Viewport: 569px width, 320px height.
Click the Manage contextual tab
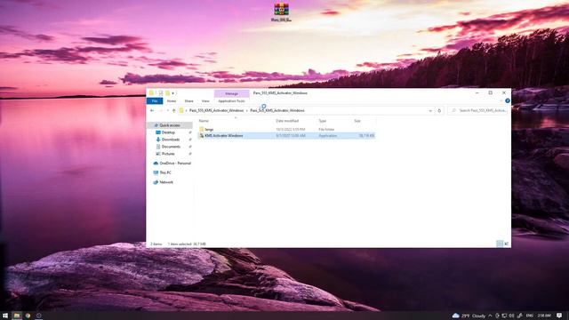point(231,93)
